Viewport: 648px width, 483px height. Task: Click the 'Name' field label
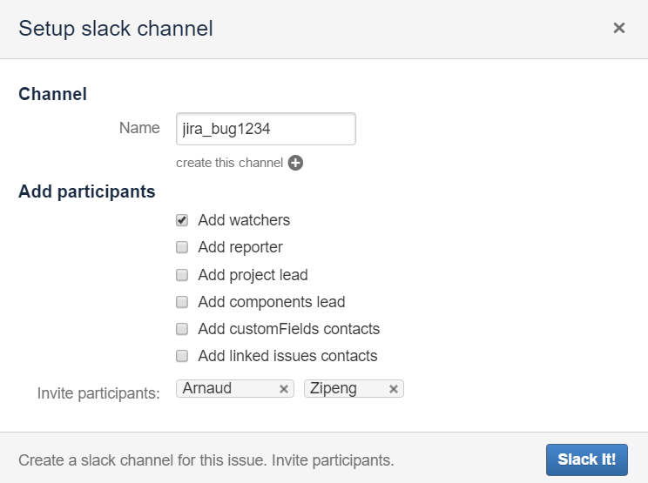(x=139, y=128)
